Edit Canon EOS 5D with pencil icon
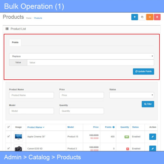The image size is (164, 164). coord(153,148)
